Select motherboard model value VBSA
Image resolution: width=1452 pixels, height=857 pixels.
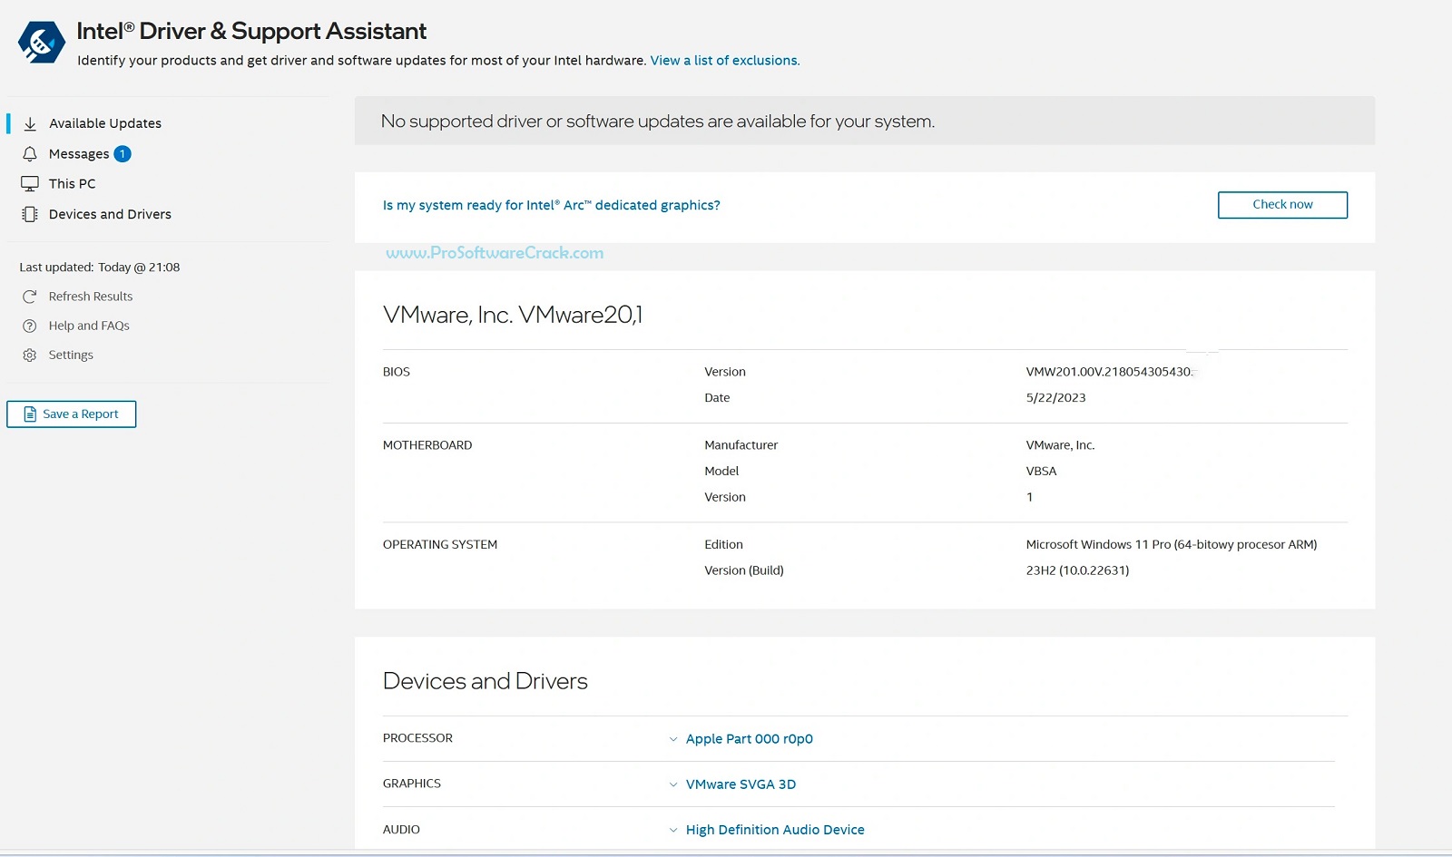coord(1041,472)
